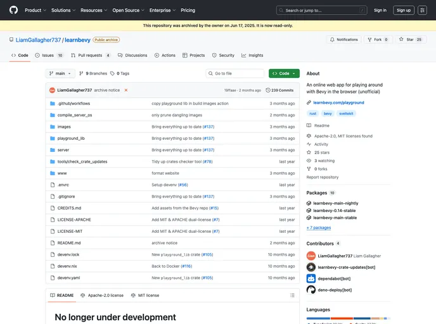Click the + 7 packages link

[319, 228]
